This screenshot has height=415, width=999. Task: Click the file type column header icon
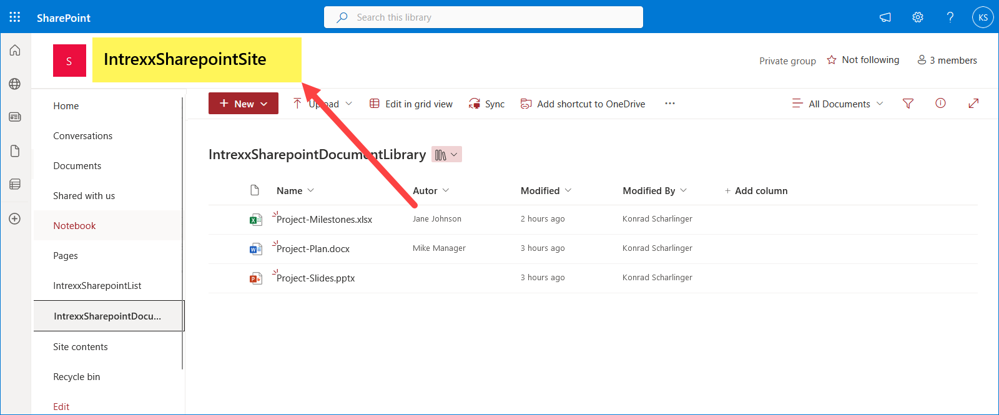pos(255,190)
